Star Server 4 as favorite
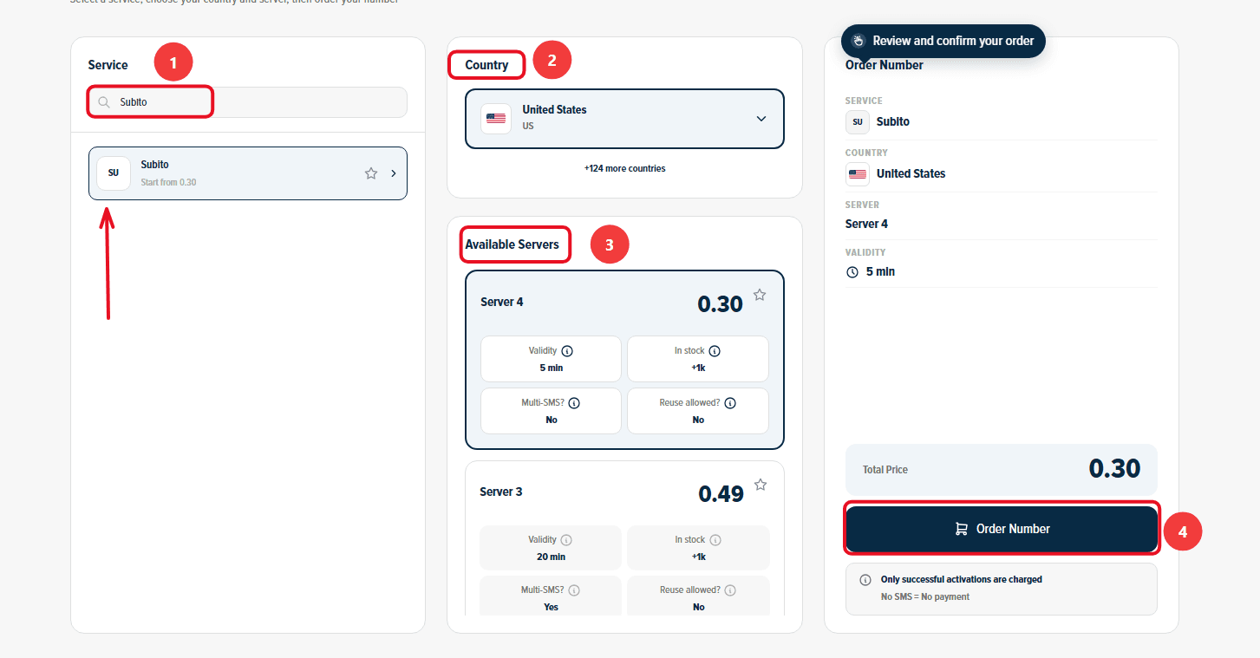 pyautogui.click(x=760, y=295)
